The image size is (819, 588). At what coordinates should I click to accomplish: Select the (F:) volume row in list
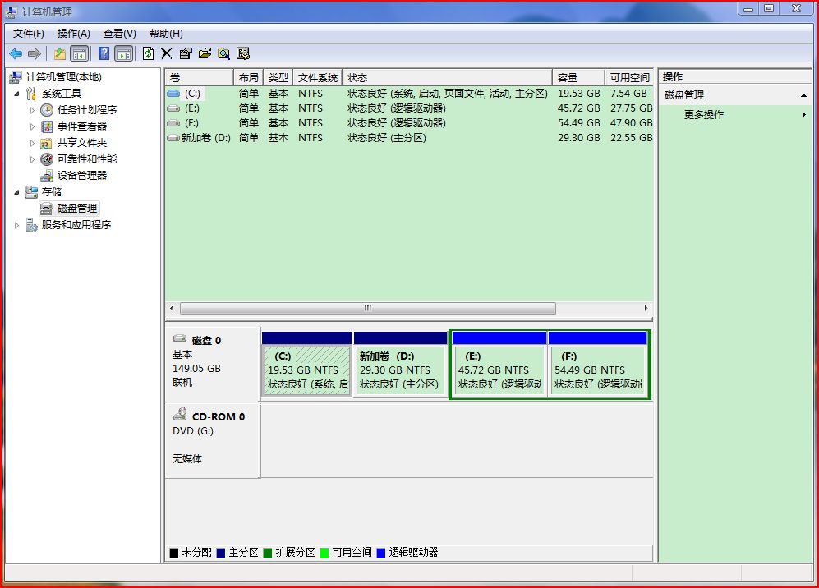(x=409, y=122)
